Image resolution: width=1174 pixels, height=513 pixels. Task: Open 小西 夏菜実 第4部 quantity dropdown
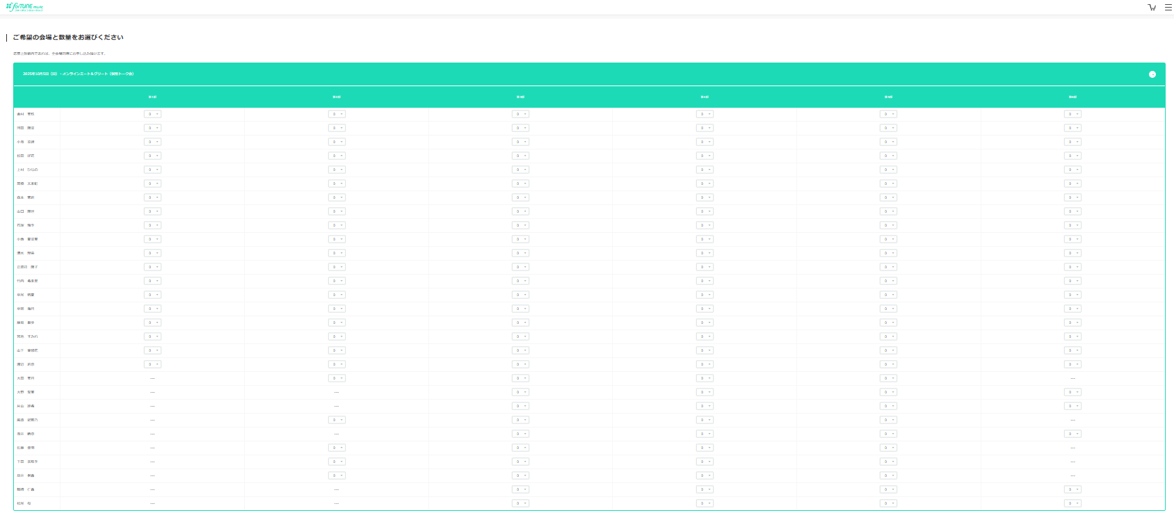click(705, 239)
